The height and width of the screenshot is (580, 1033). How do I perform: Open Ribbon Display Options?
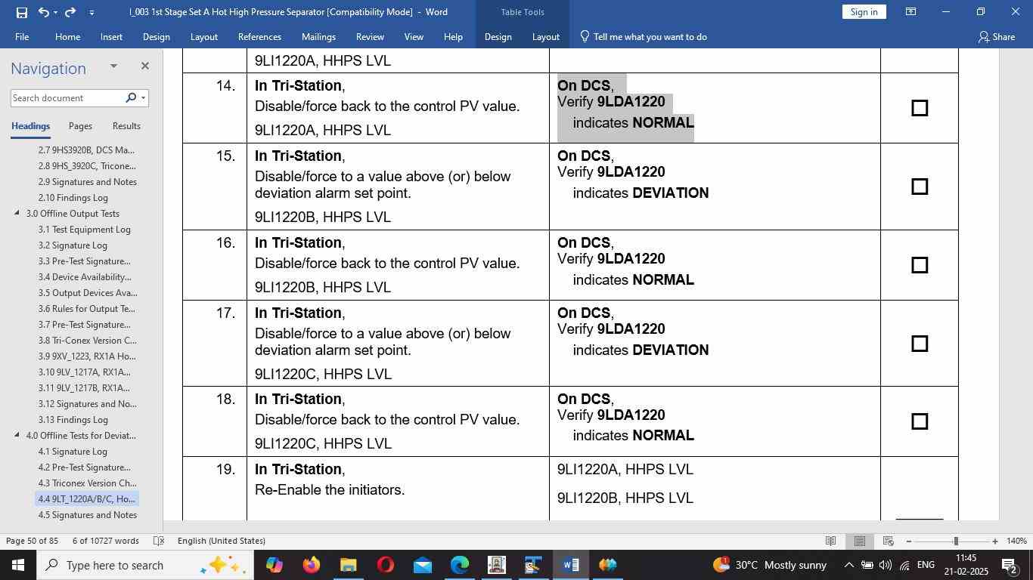[911, 12]
